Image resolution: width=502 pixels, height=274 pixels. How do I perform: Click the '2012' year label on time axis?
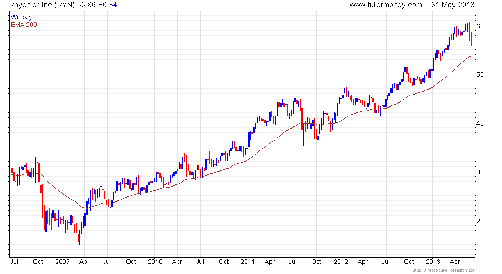[340, 262]
